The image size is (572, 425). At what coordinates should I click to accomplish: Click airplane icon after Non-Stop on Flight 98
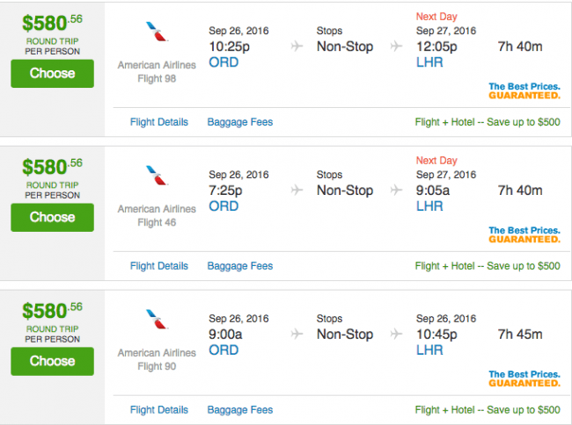pyautogui.click(x=397, y=47)
